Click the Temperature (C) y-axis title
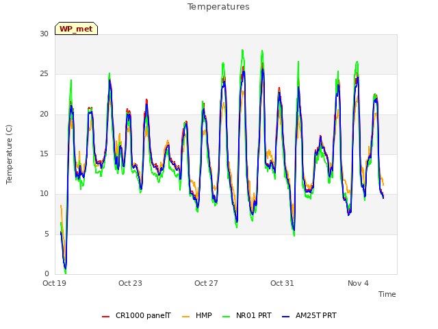 point(9,154)
